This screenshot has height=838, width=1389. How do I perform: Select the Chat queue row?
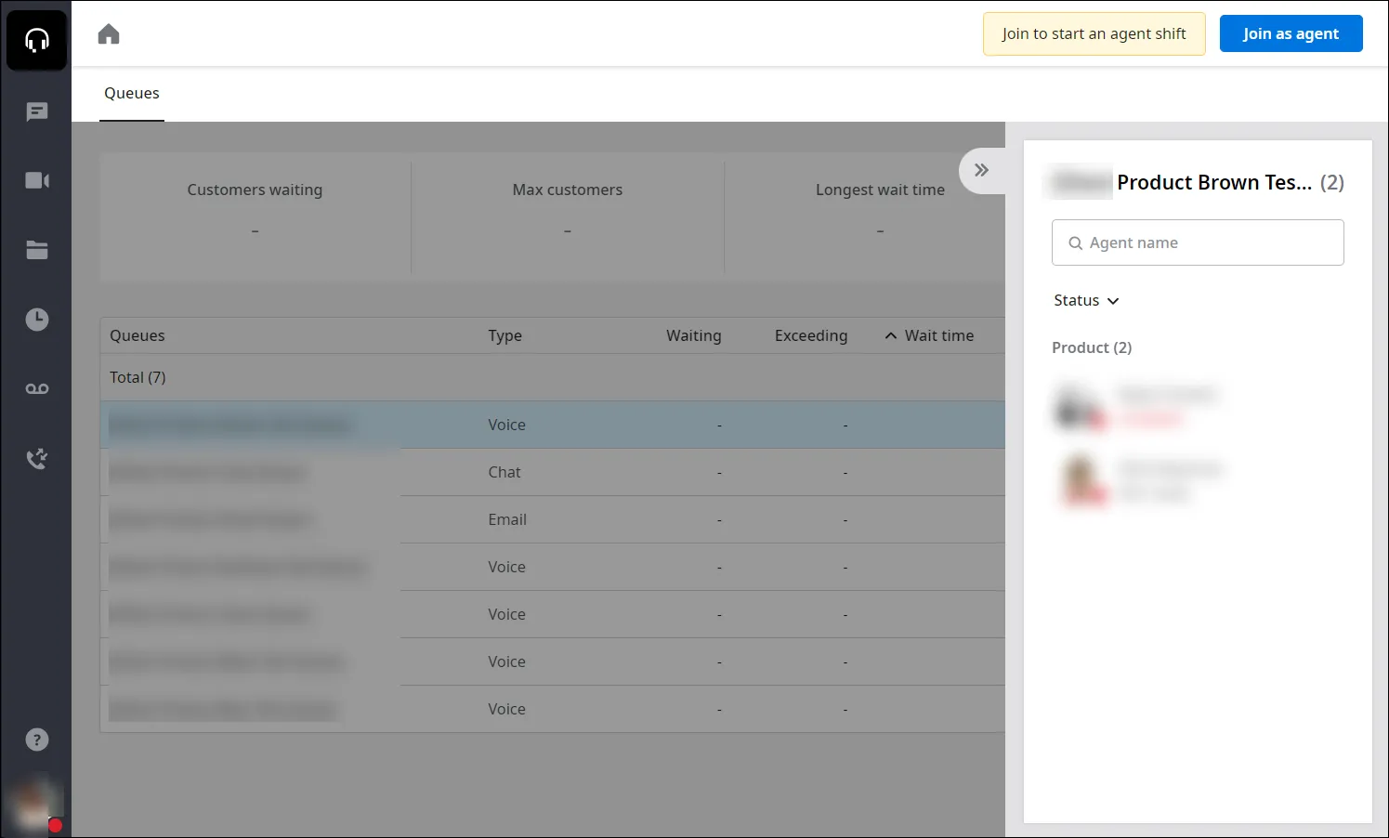pos(553,472)
